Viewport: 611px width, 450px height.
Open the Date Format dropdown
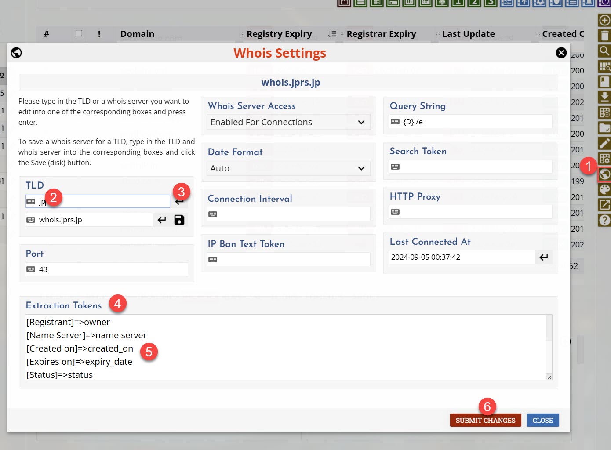click(x=289, y=168)
